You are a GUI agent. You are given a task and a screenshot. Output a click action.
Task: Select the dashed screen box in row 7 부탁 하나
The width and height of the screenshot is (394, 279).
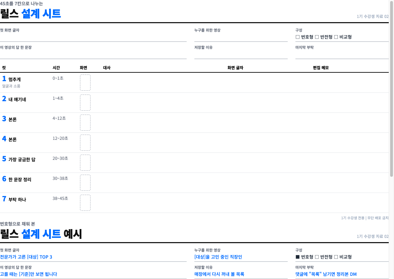85,203
